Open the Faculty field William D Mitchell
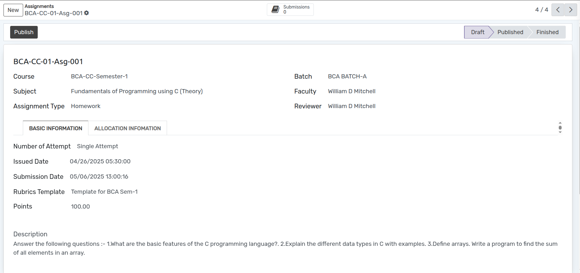Screen dimensions: 580x273 coord(351,91)
